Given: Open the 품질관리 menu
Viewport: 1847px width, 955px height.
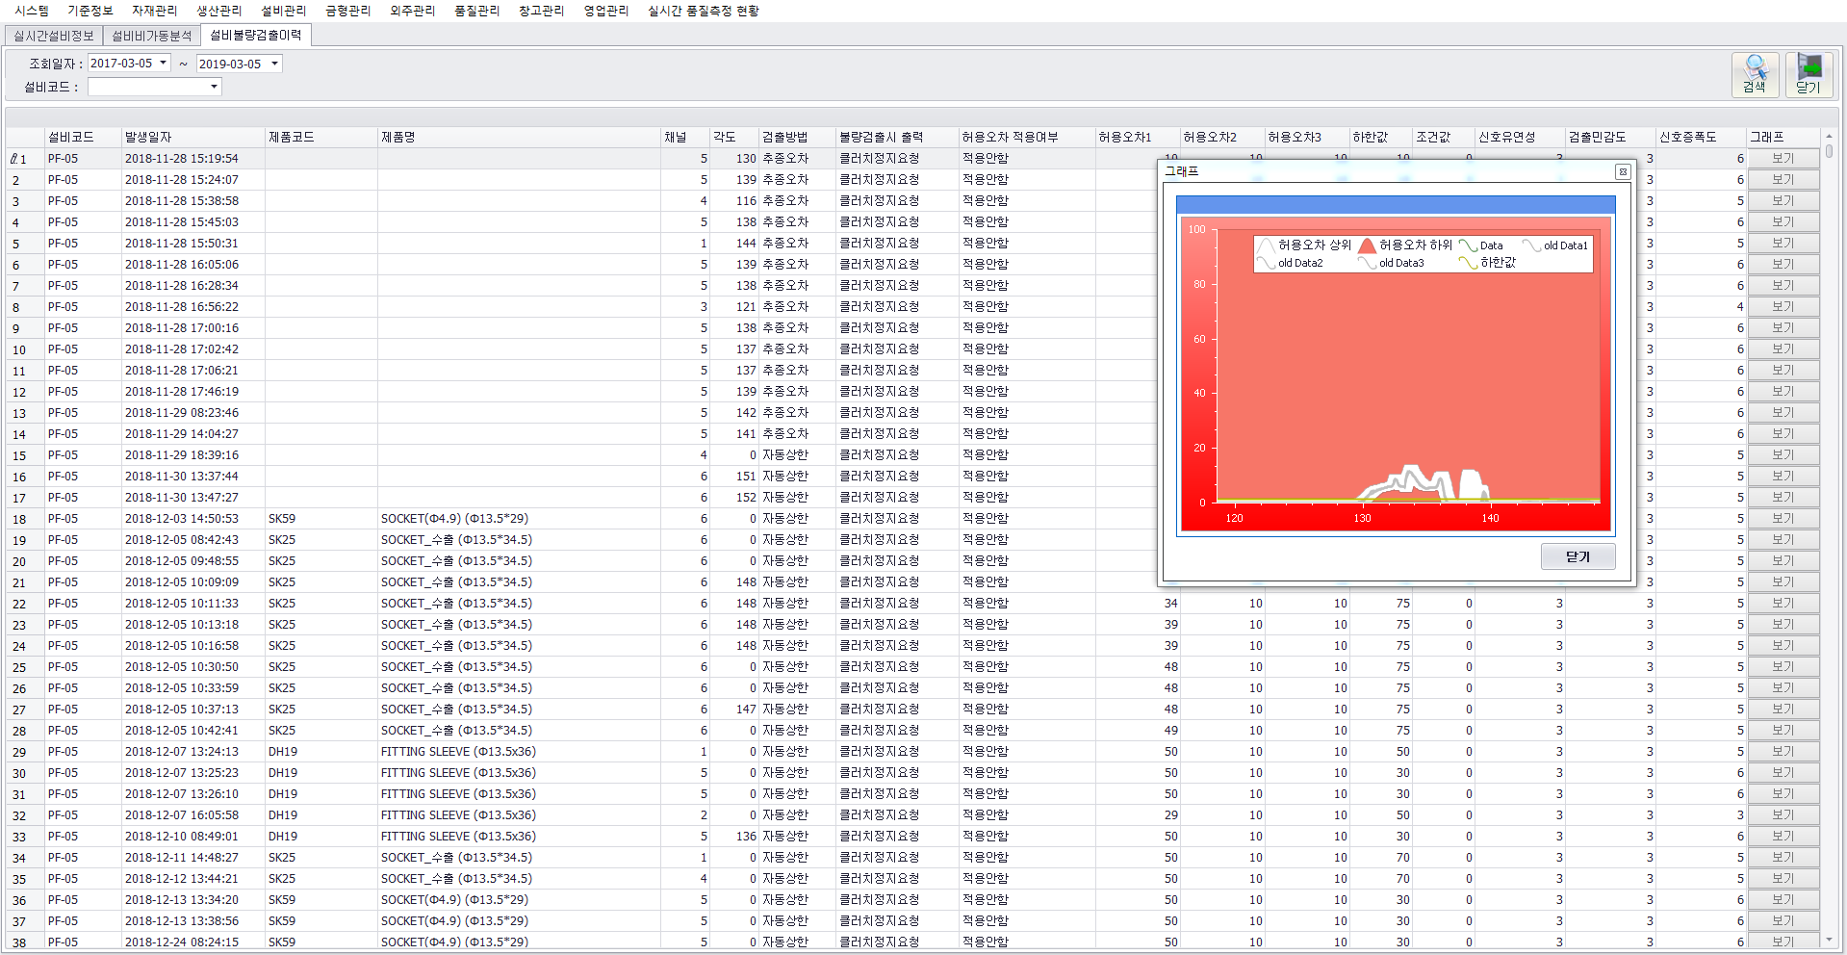Looking at the screenshot, I should [x=476, y=11].
